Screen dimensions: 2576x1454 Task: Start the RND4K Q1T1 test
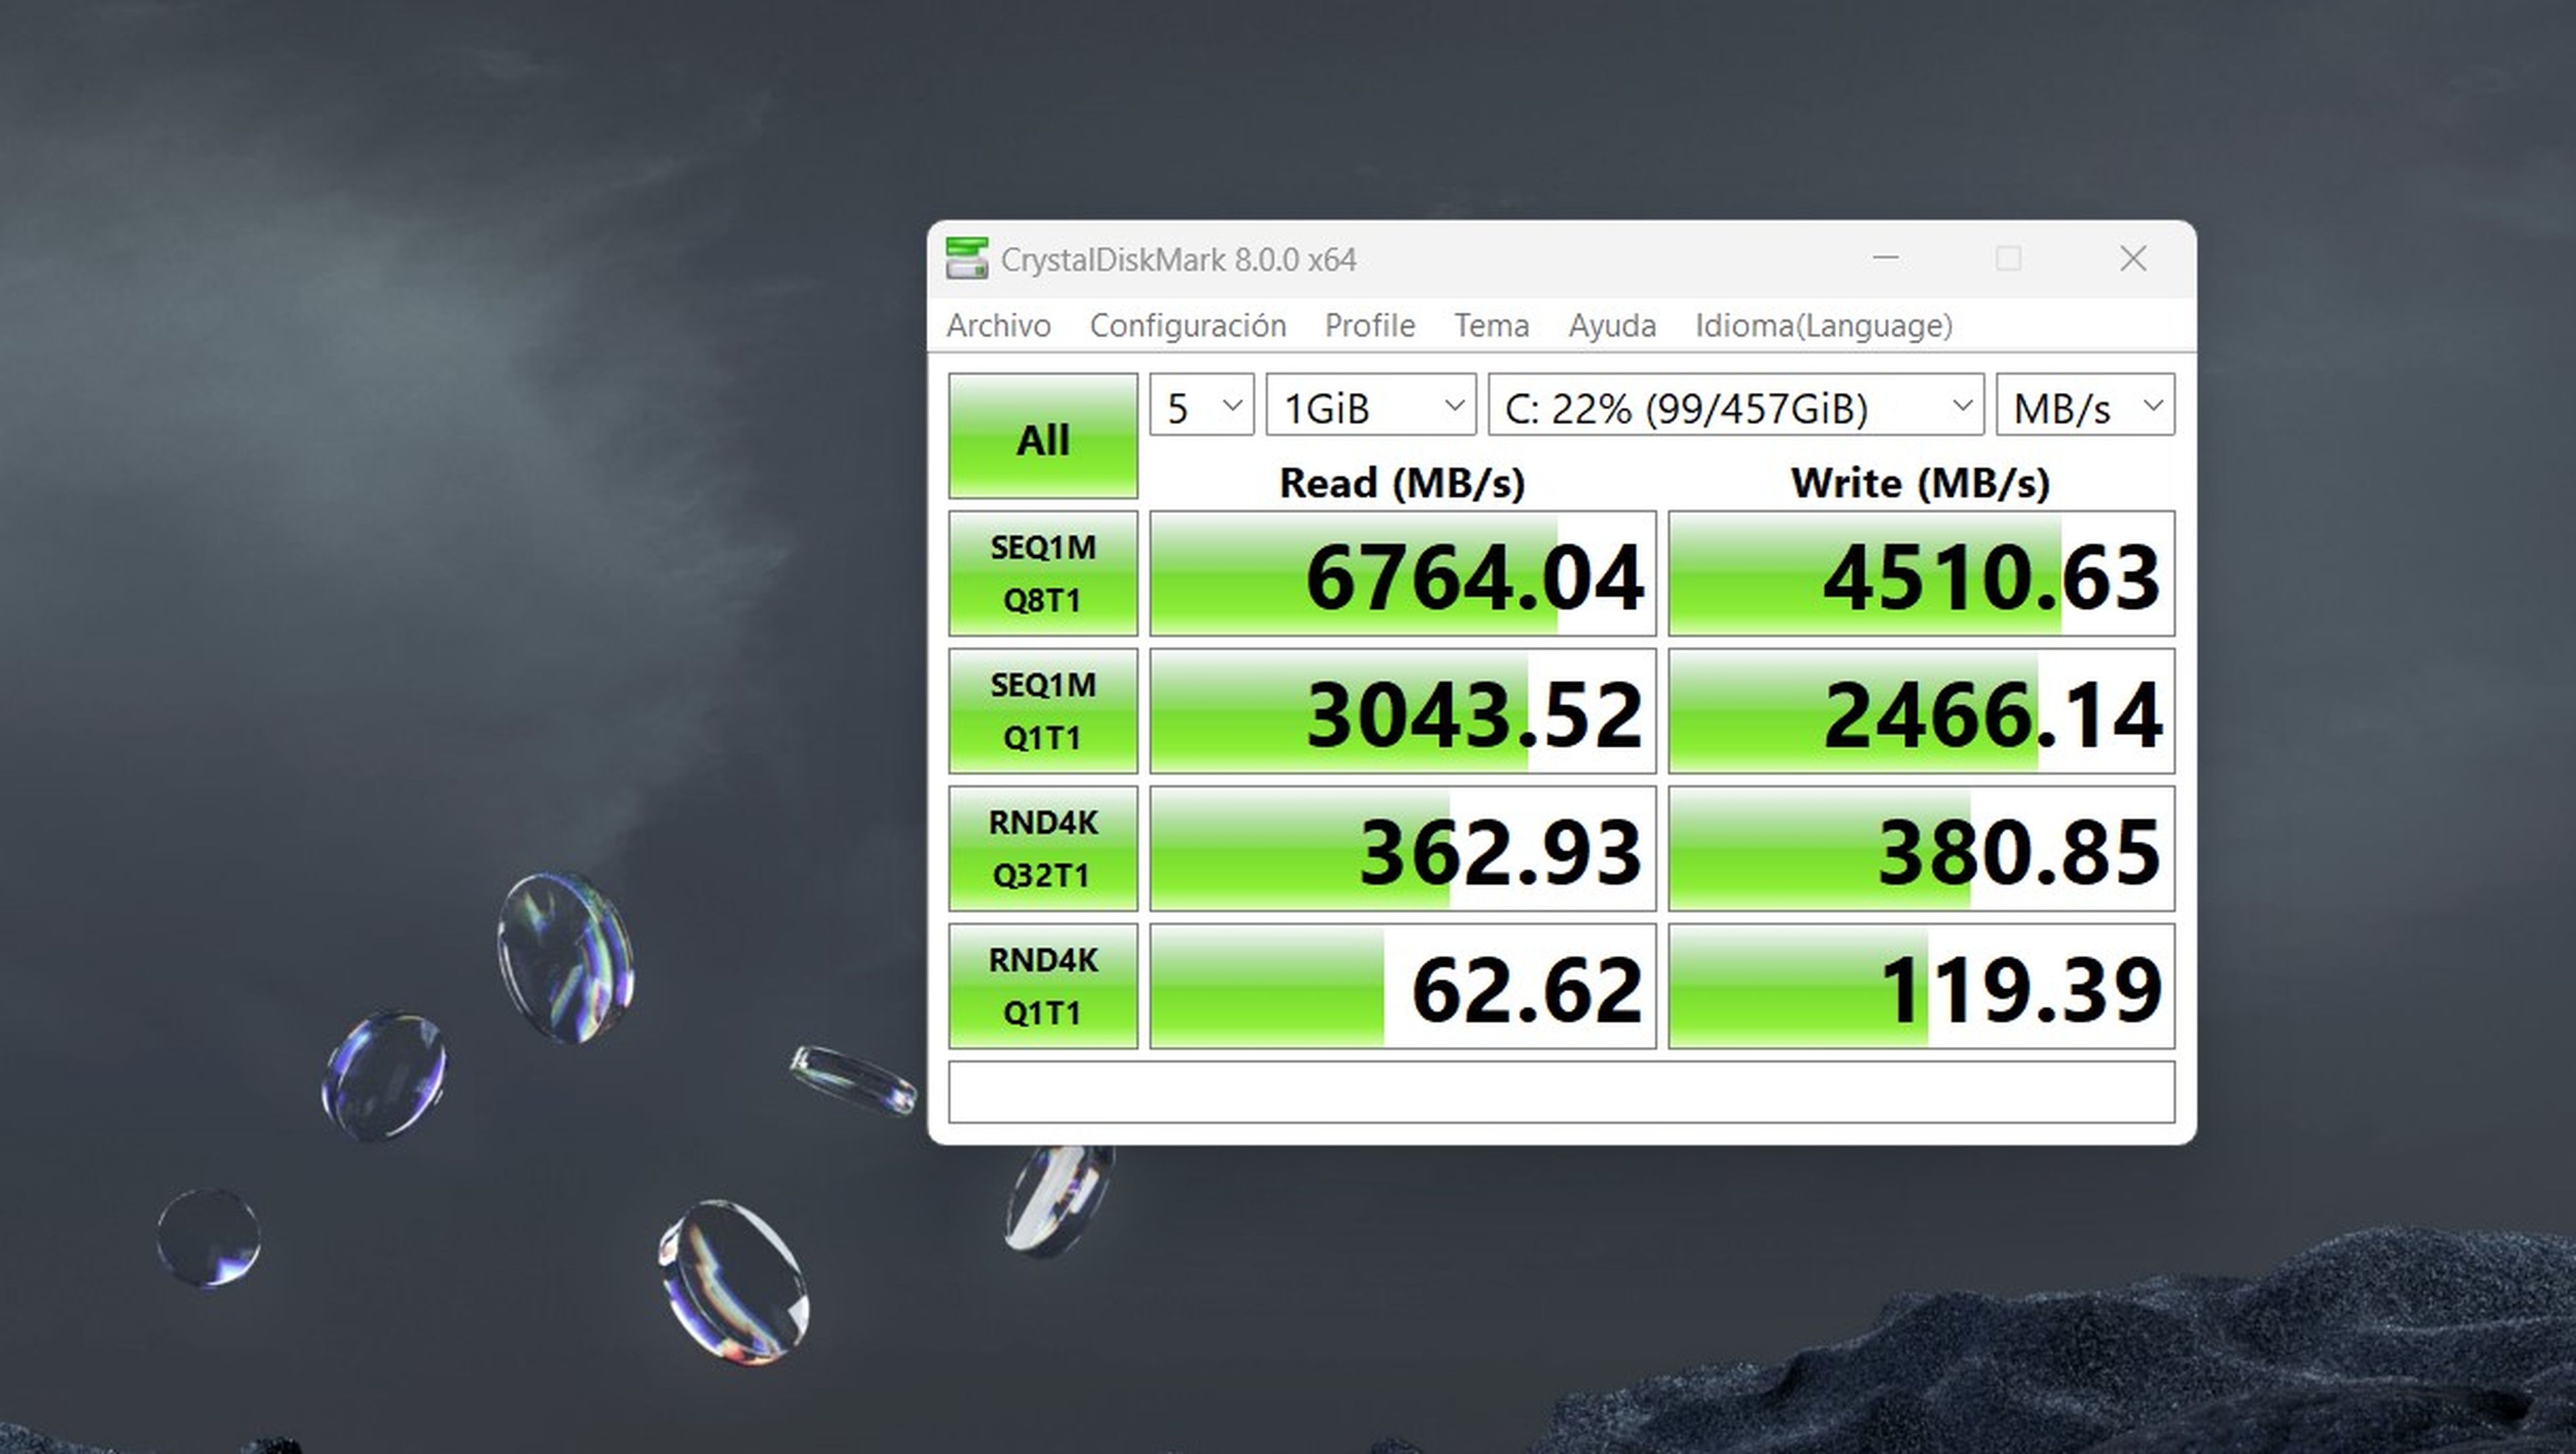point(1042,986)
